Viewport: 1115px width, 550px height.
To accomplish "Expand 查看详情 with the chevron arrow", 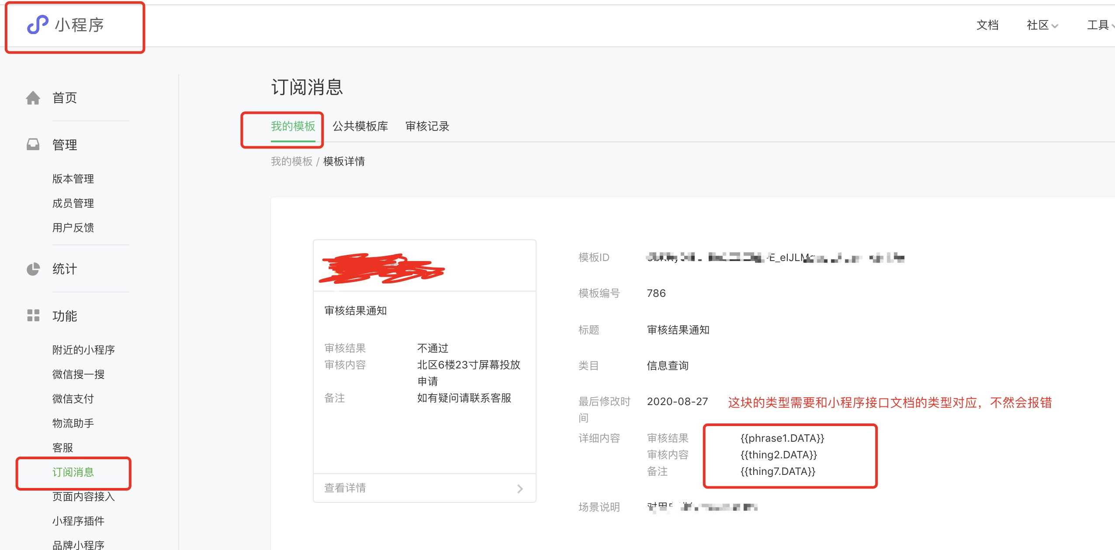I will [x=519, y=488].
